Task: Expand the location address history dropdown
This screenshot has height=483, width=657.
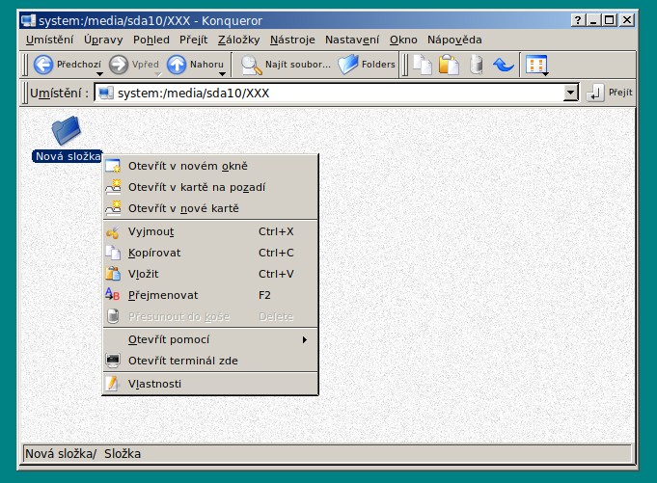Action: tap(569, 93)
